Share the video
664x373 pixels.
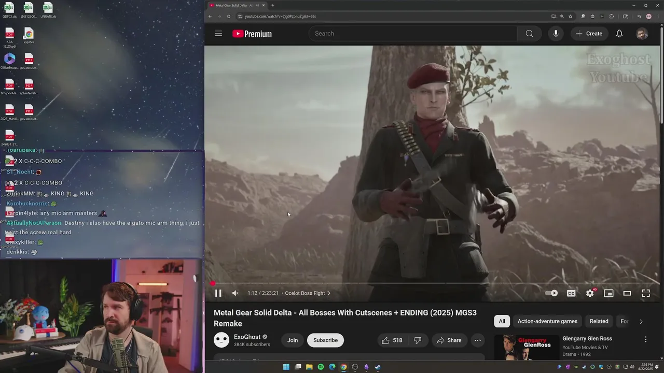pos(449,340)
